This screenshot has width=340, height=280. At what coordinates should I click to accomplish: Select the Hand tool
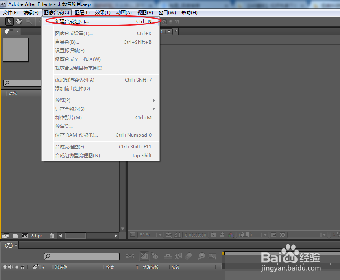[x=19, y=21]
